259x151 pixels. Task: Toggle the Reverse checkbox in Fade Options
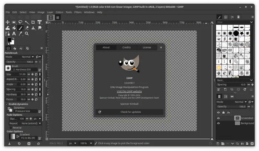[11, 128]
